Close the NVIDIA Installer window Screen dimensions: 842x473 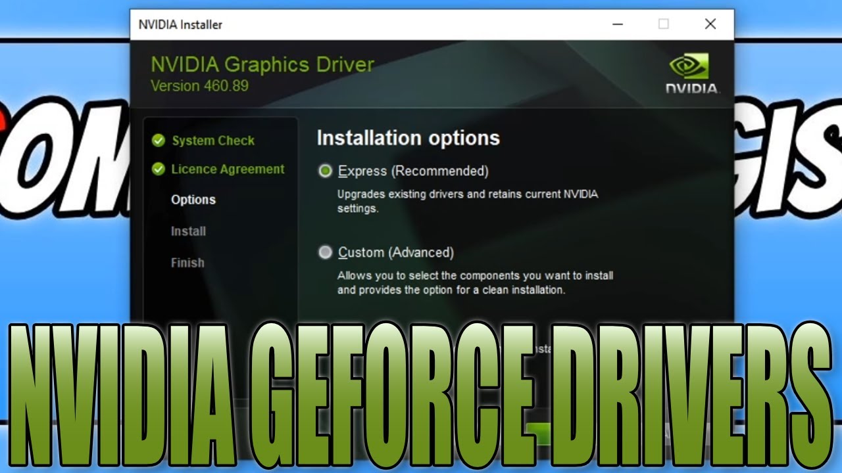coord(710,24)
